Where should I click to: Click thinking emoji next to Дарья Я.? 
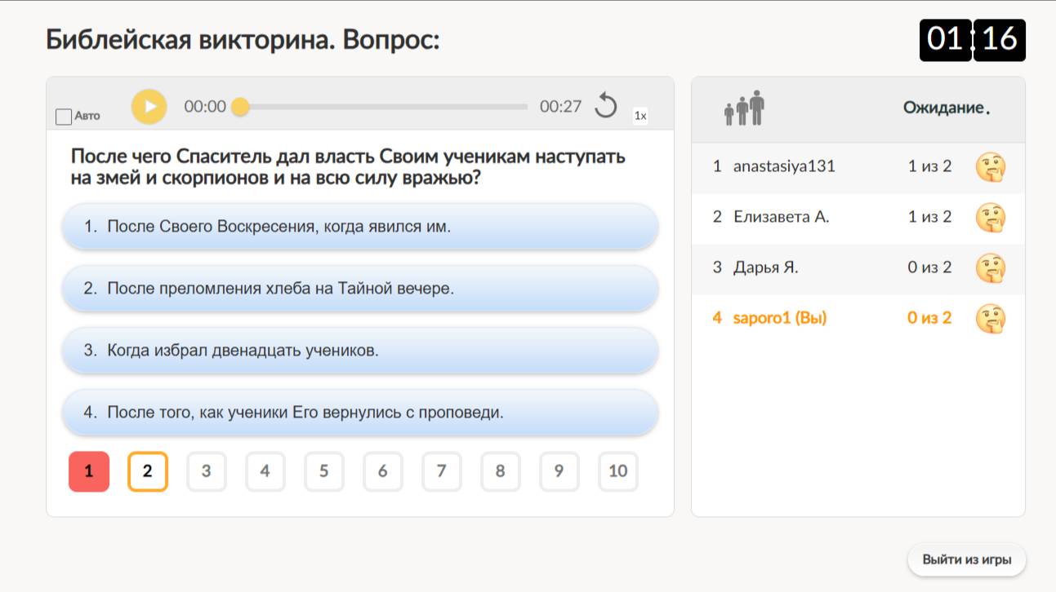point(991,268)
